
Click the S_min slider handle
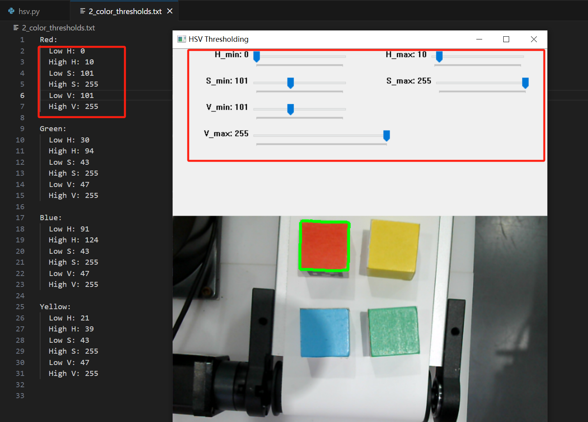[290, 83]
